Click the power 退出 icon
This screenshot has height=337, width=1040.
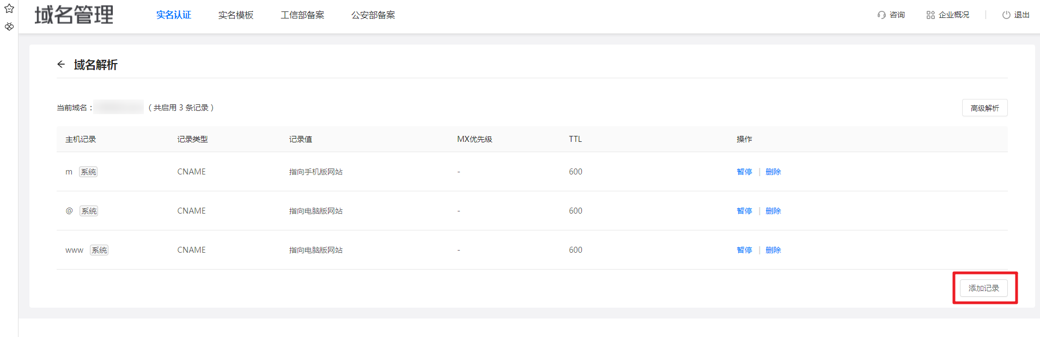coord(1006,15)
